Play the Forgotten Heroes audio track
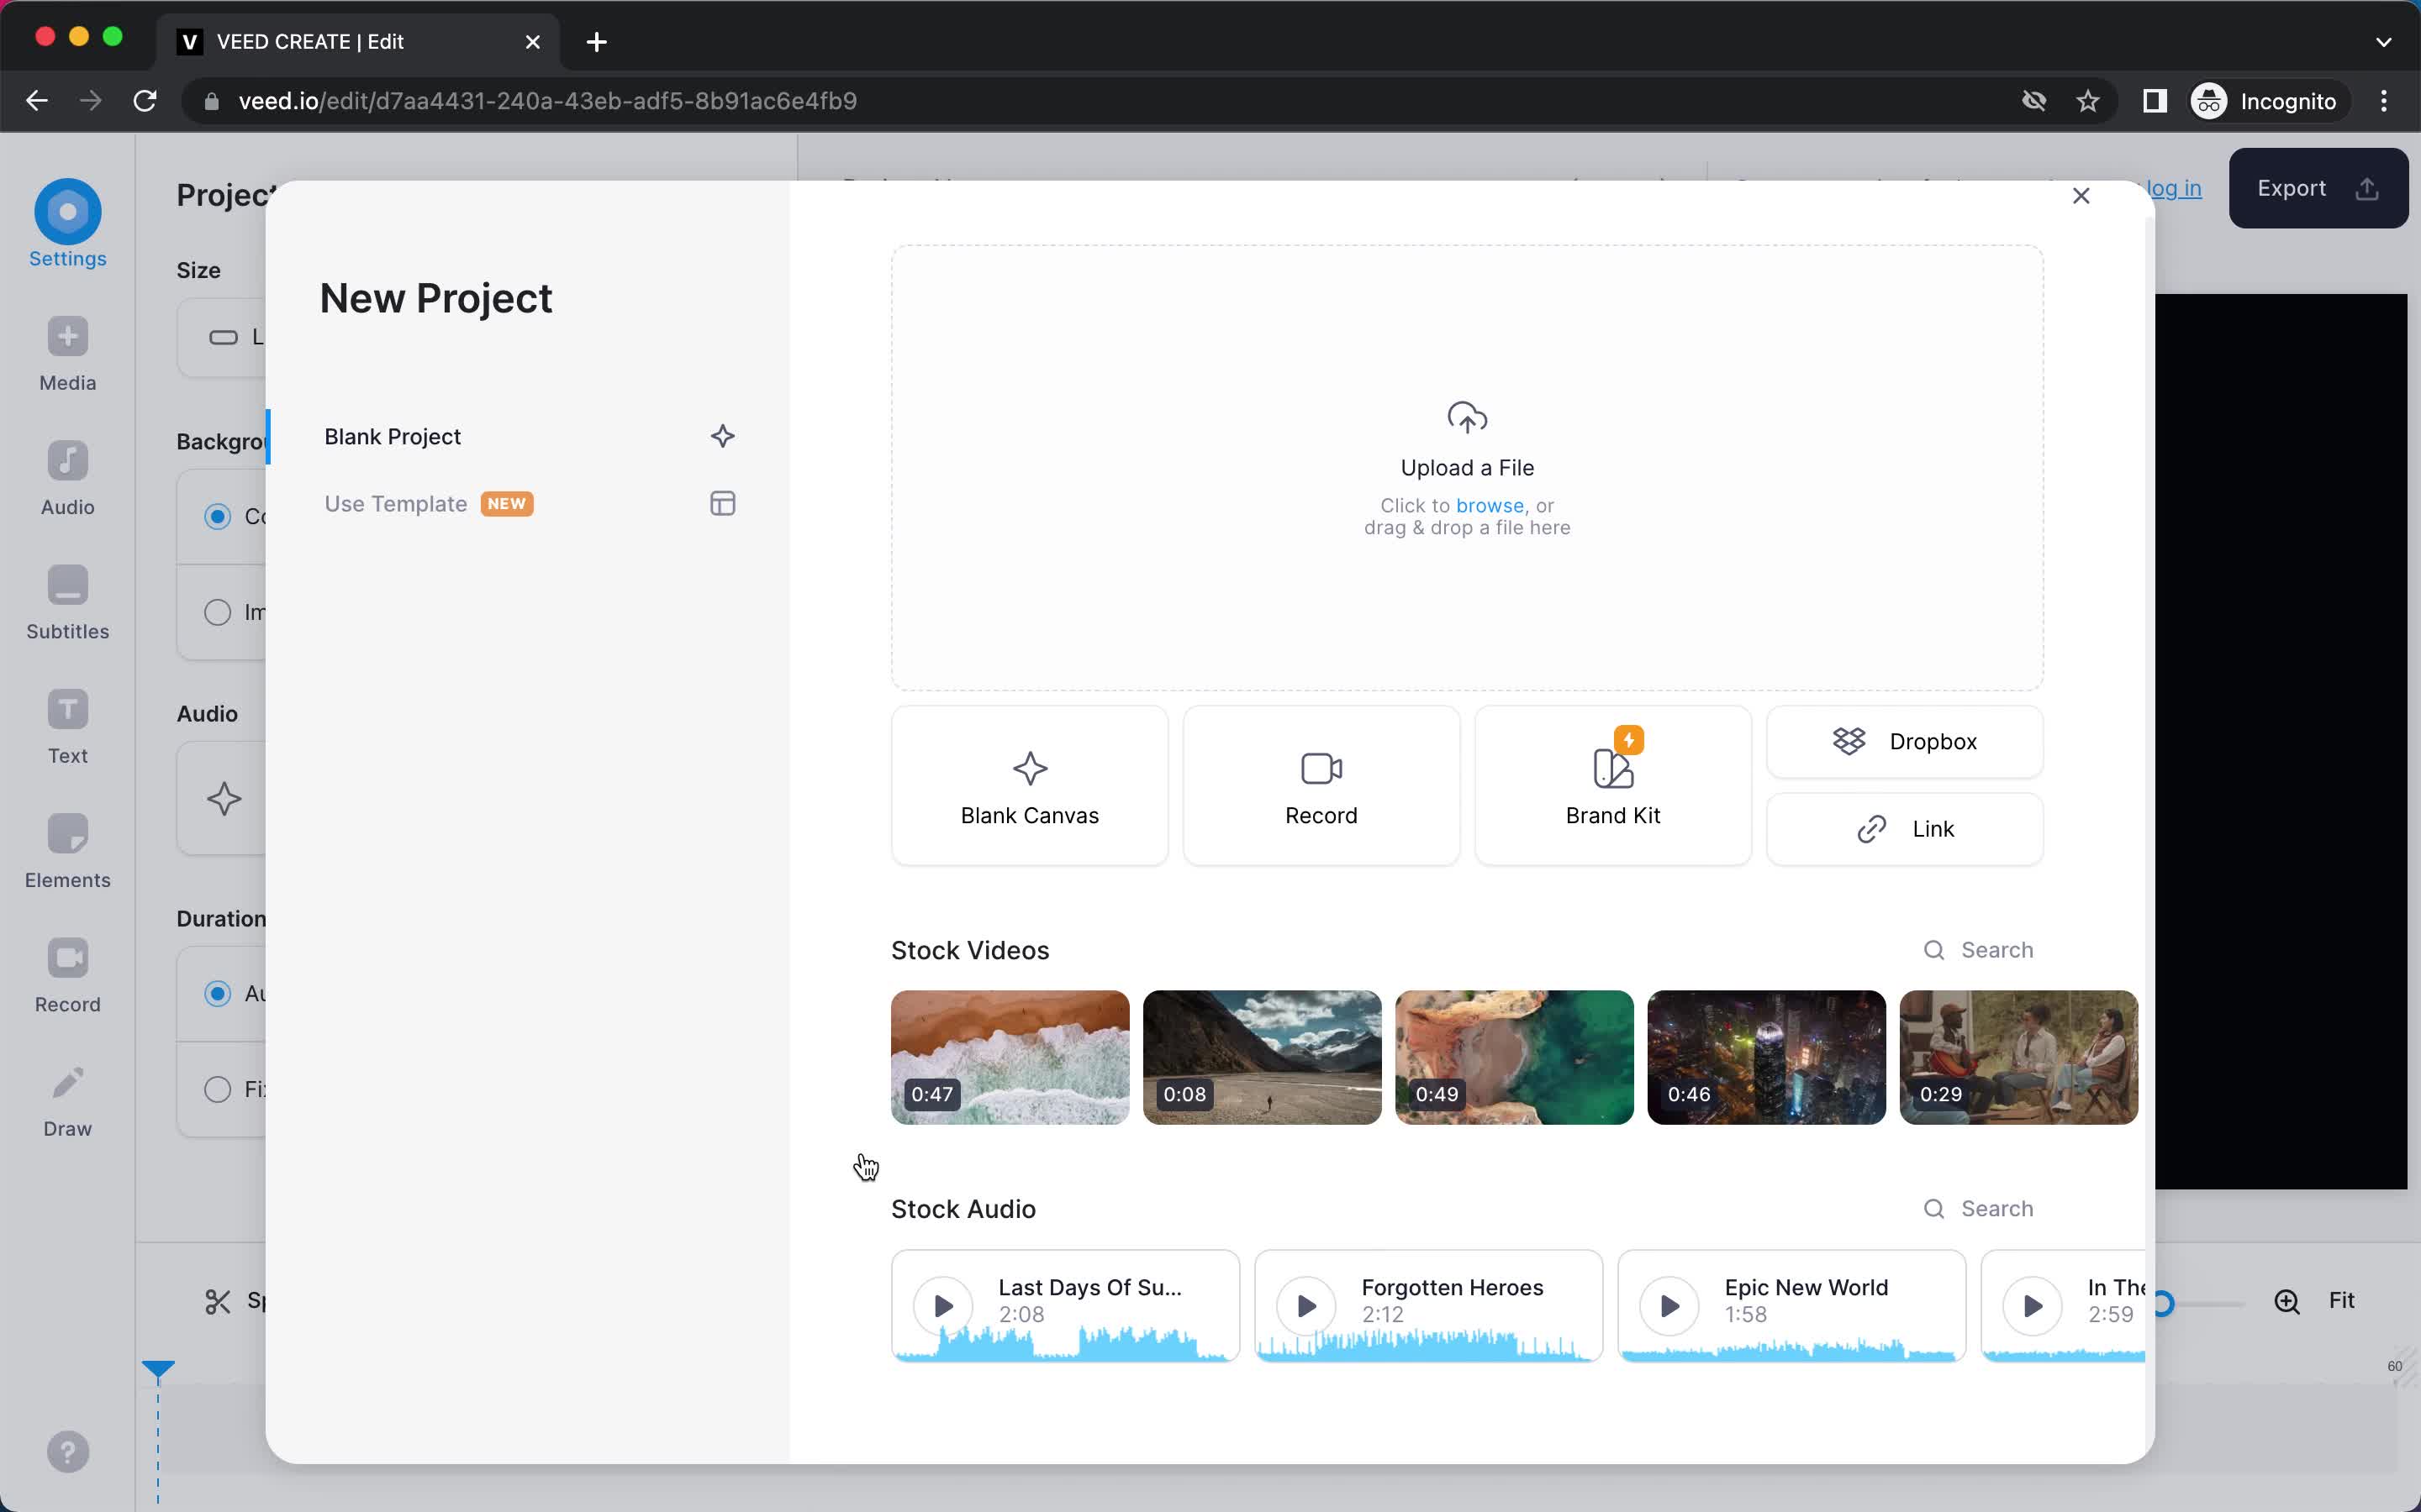 pyautogui.click(x=1305, y=1305)
